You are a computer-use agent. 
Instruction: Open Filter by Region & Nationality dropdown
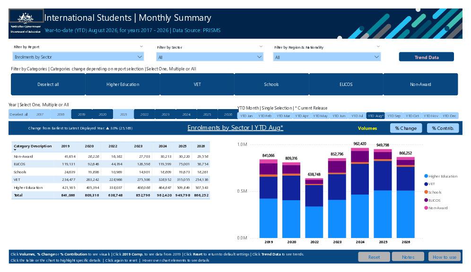click(x=327, y=57)
